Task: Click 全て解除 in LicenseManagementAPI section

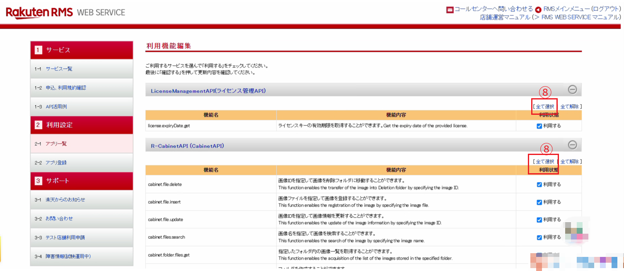Action: coord(570,106)
